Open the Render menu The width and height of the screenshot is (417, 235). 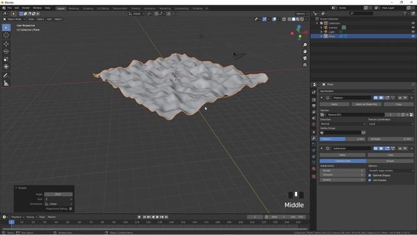click(26, 8)
